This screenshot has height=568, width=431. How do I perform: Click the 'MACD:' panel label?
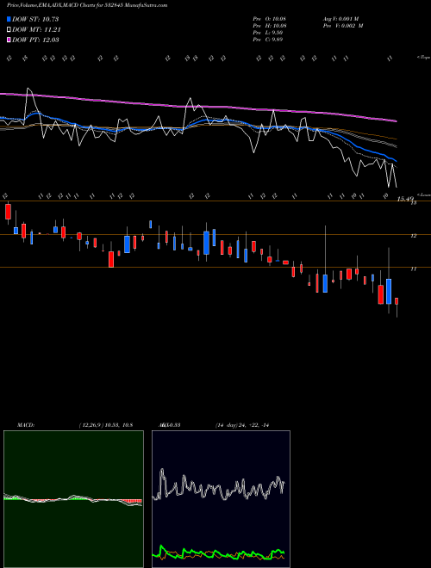26,425
